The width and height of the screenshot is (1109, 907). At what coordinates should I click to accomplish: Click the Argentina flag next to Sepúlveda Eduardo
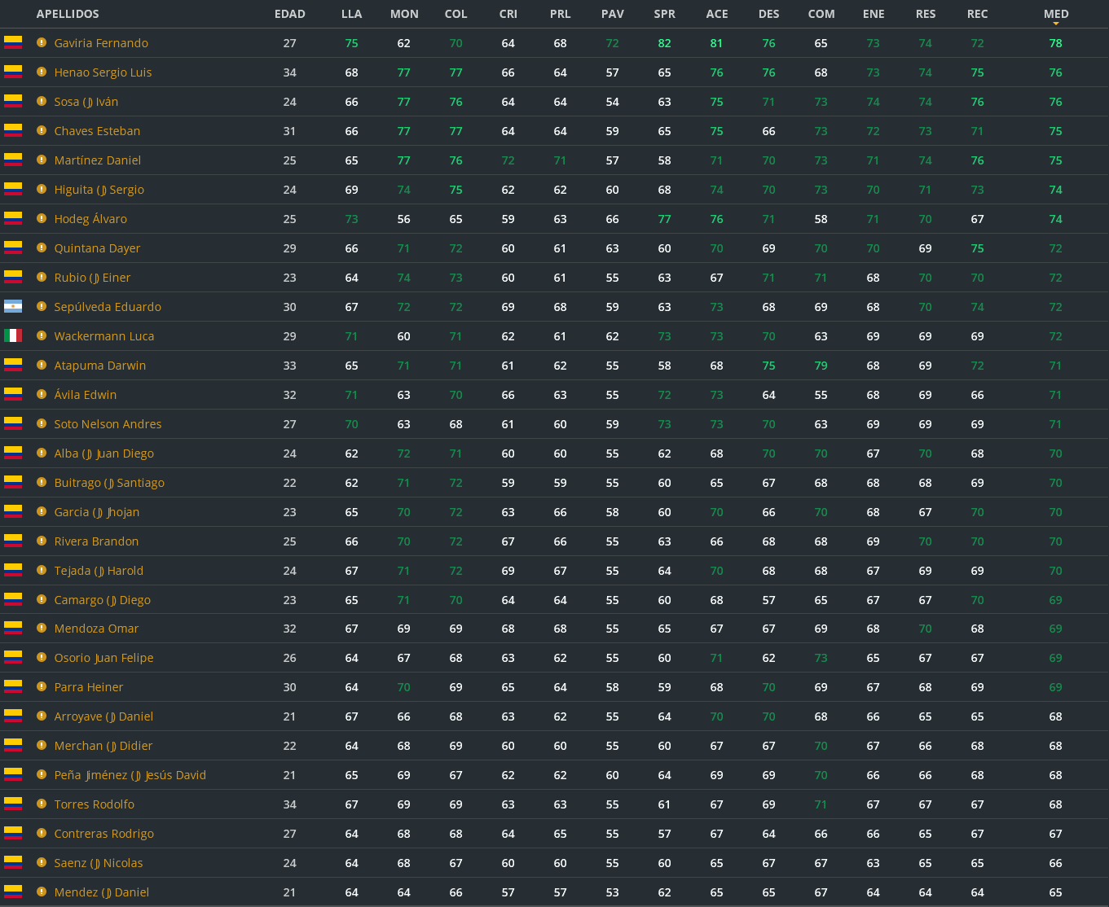[x=13, y=306]
